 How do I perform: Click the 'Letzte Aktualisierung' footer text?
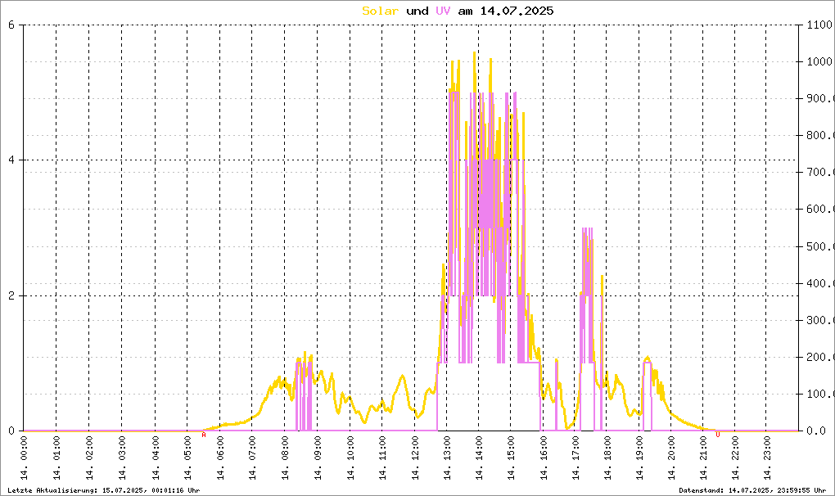104,490
